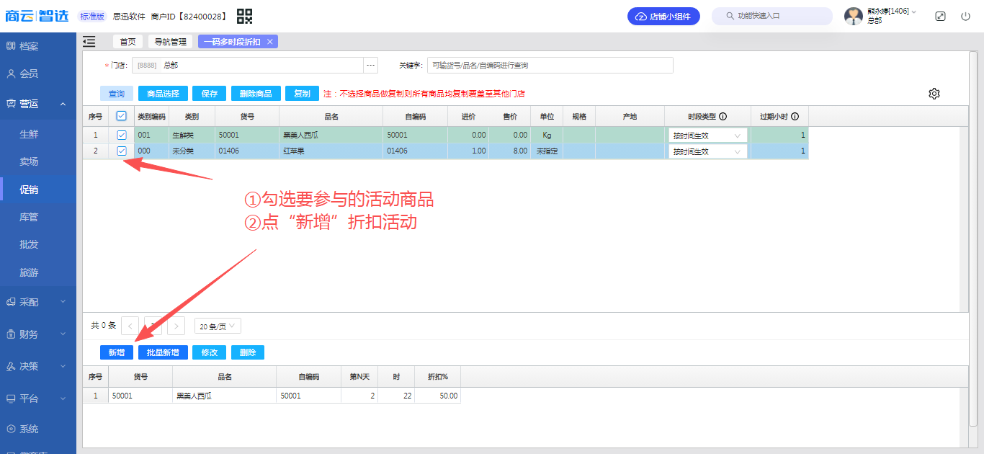984x454 pixels.
Task: Open 生鲜 in the sidebar menu
Action: [29, 134]
